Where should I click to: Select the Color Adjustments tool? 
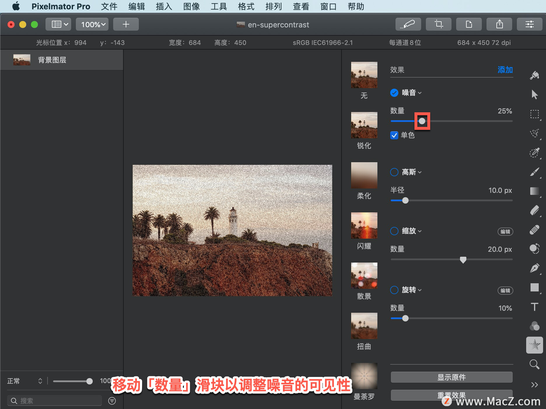[x=534, y=249]
